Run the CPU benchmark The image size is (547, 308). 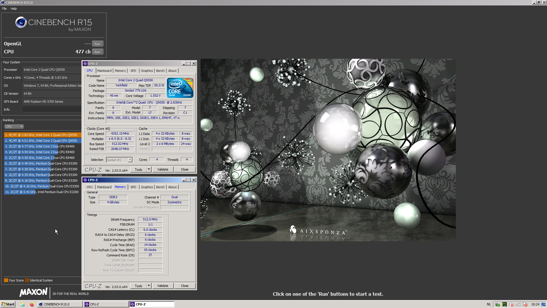pos(97,52)
